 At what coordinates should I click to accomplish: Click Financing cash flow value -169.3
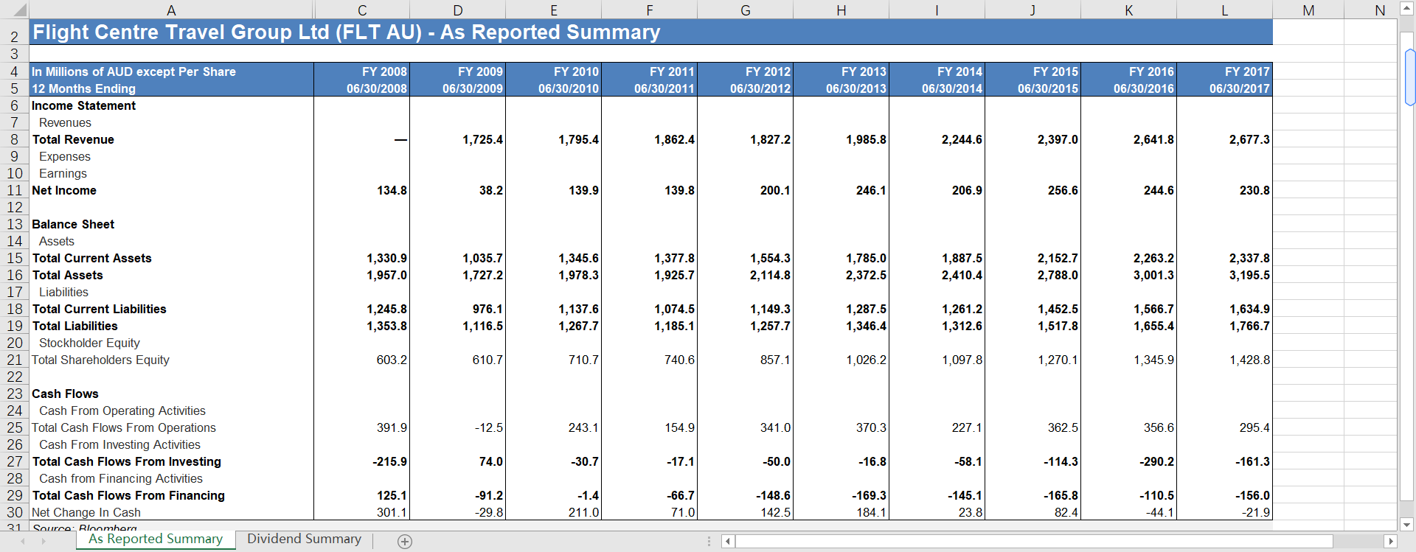pos(841,495)
